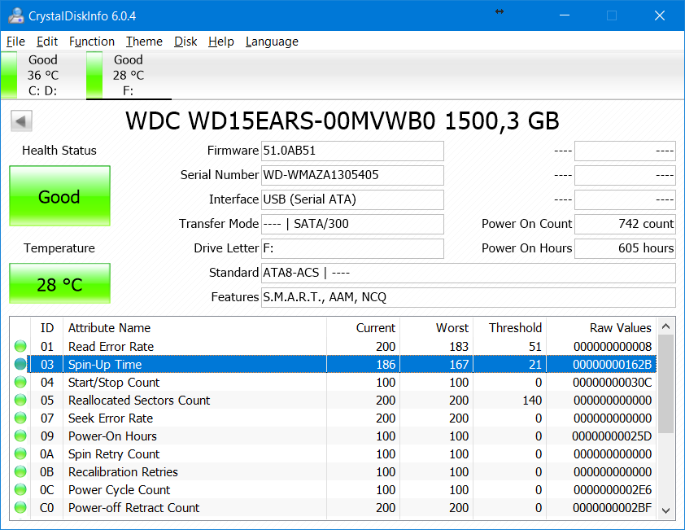Click raw value 0000000162B
The image size is (685, 530).
[x=612, y=364]
